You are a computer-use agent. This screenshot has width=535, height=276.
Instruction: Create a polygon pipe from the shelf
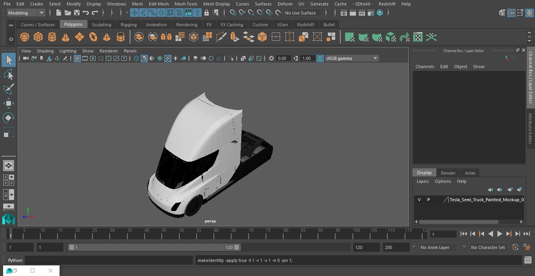point(121,37)
